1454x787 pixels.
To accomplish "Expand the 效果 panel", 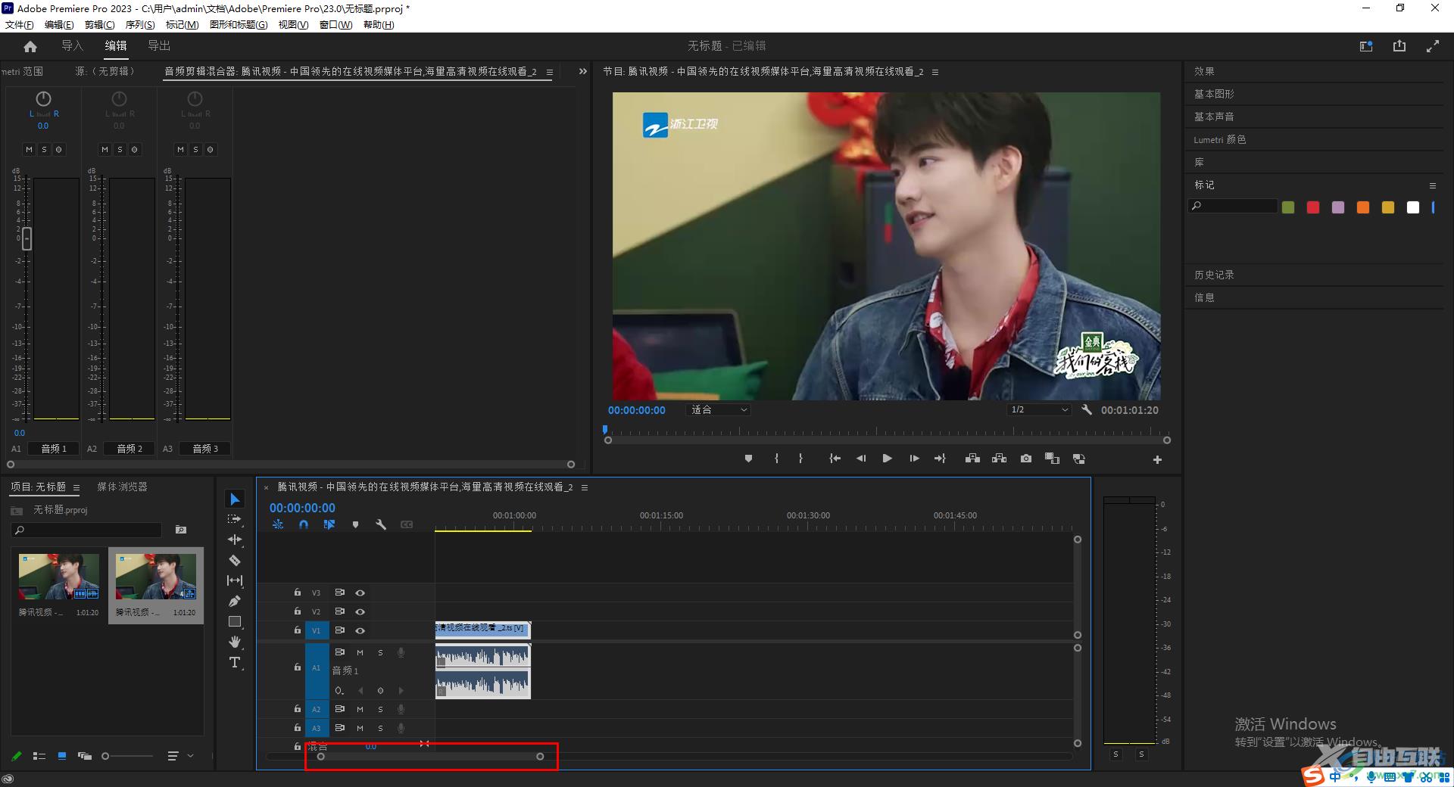I will click(1204, 71).
